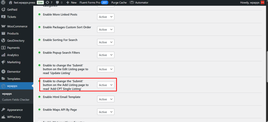Screen dimensions: 268x122
Task: Click the GeoDirectory globe icon
Action: 3,41
